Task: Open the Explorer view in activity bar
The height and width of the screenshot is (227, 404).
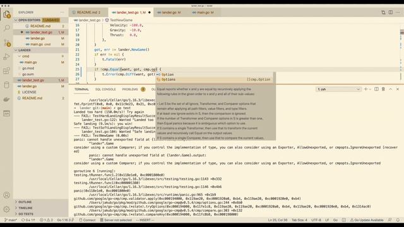Action: tap(6, 15)
